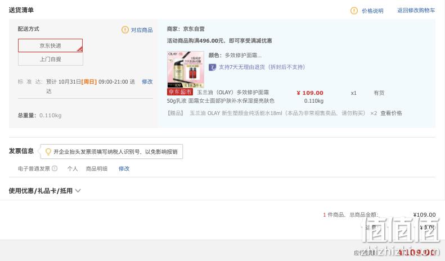
Task: Open the 价格说明 link
Action: [x=372, y=11]
